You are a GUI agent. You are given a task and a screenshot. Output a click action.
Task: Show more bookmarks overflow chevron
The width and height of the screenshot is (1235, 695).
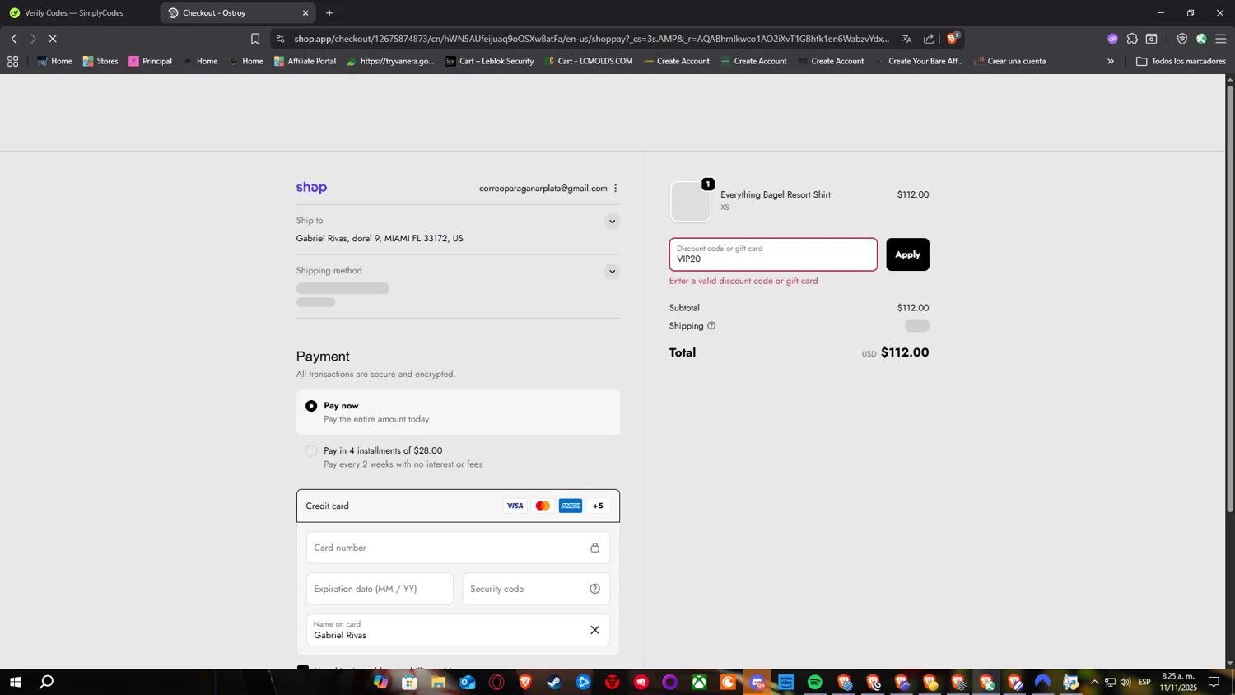pyautogui.click(x=1110, y=61)
